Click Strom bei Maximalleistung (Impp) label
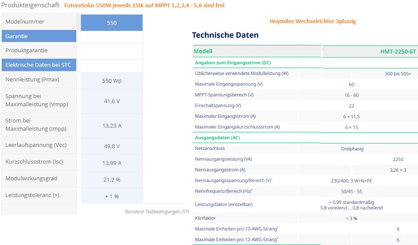The image size is (418, 245). [x=36, y=125]
